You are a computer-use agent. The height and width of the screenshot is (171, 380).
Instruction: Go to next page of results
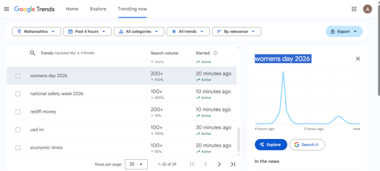[x=219, y=164]
